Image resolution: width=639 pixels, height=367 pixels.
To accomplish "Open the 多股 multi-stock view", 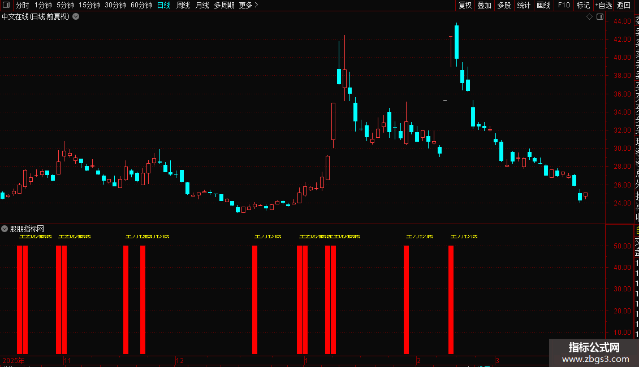I will click(504, 5).
